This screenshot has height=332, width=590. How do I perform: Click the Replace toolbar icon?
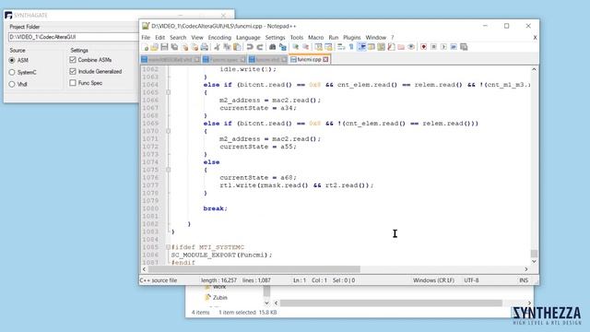283,47
